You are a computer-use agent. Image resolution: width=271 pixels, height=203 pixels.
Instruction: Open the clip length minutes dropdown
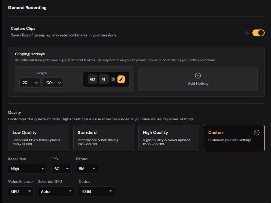(30, 83)
